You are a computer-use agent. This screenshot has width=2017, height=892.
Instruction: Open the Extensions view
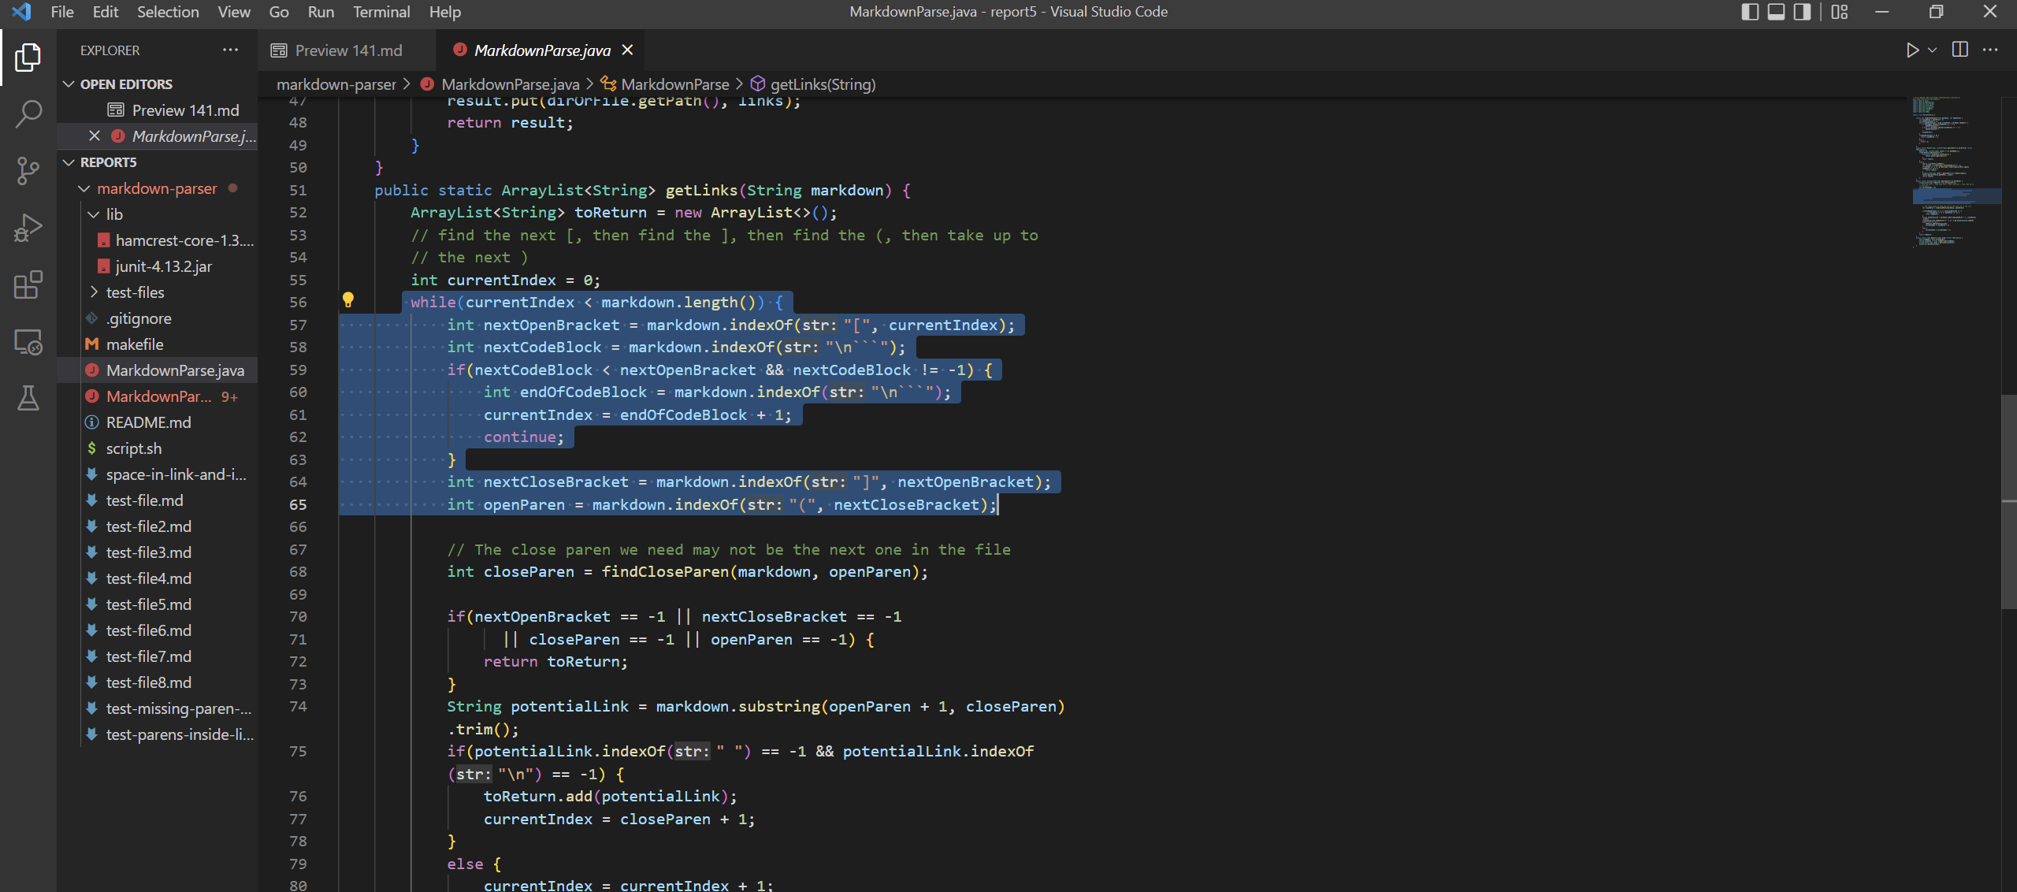point(28,284)
